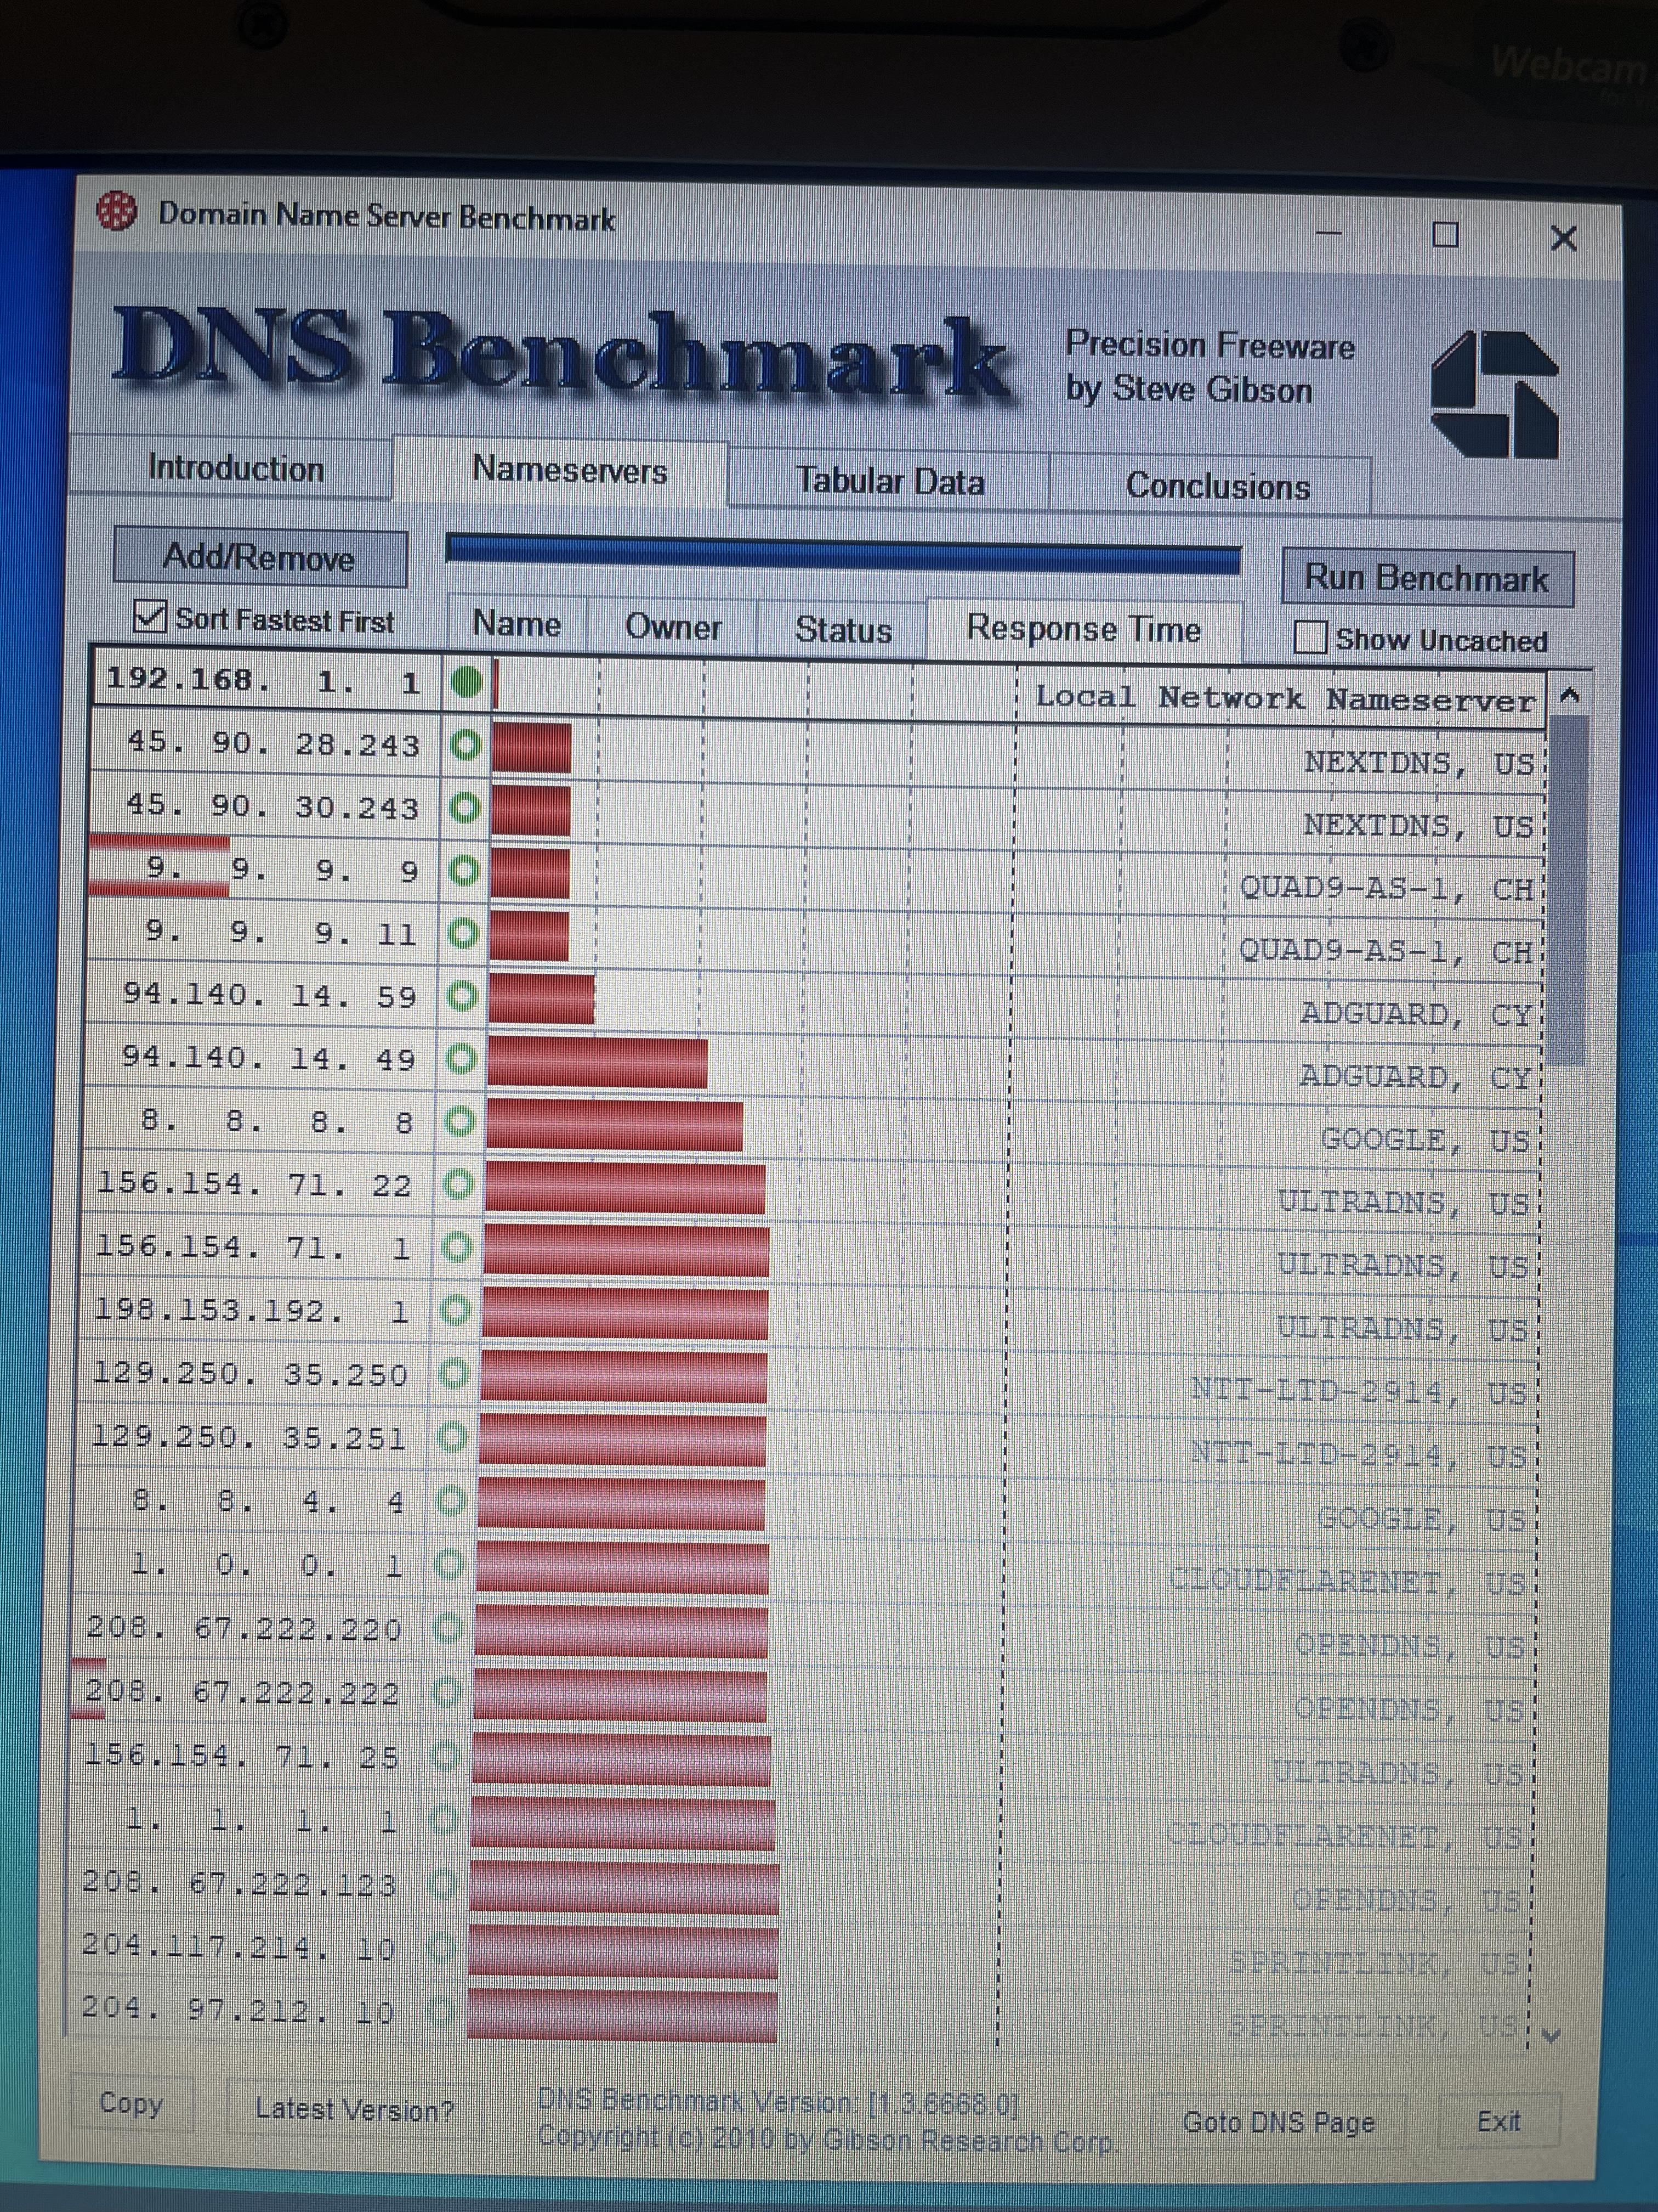Click response bar for 94.140.14.59

pos(541,998)
